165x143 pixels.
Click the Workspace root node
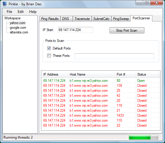click(12, 18)
